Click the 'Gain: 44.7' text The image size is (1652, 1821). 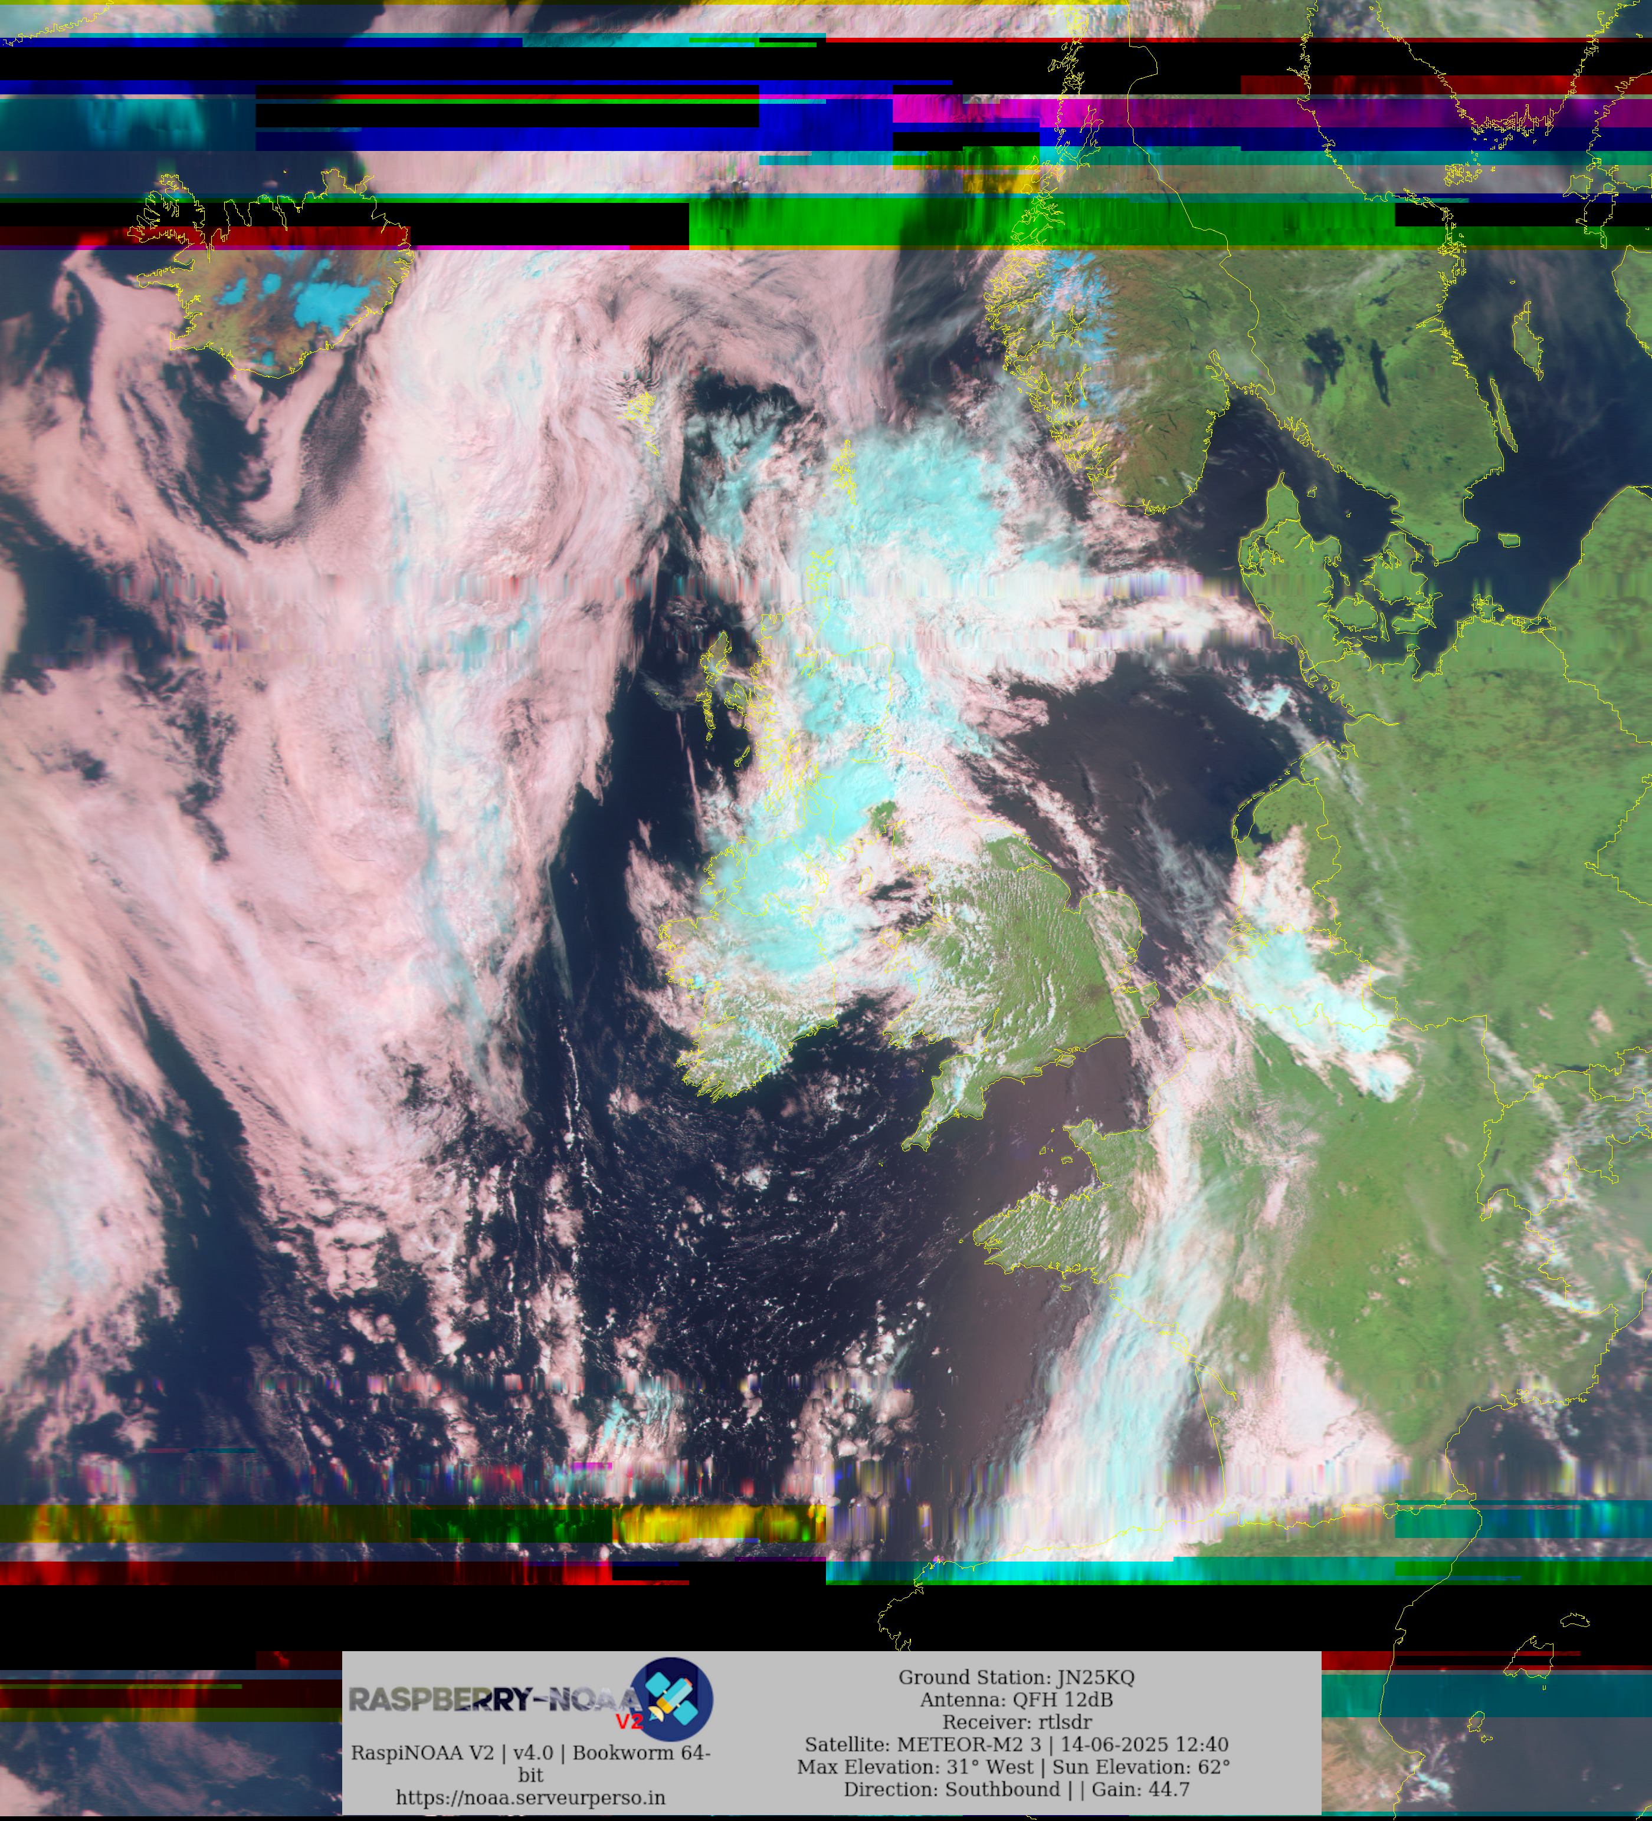coord(1140,1789)
